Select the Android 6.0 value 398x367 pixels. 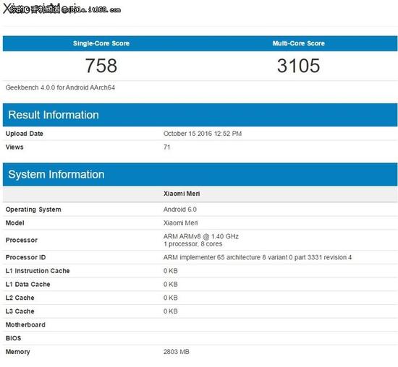pyautogui.click(x=180, y=210)
